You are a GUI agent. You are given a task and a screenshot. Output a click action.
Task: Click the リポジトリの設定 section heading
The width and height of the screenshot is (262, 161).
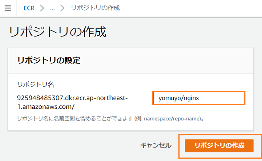[49, 60]
